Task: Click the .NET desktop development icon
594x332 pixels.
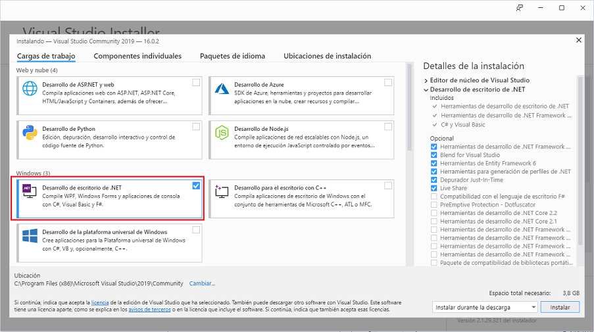Action: coord(30,191)
